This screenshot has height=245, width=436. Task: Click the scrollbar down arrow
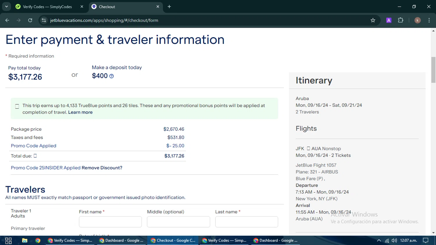coord(433,233)
